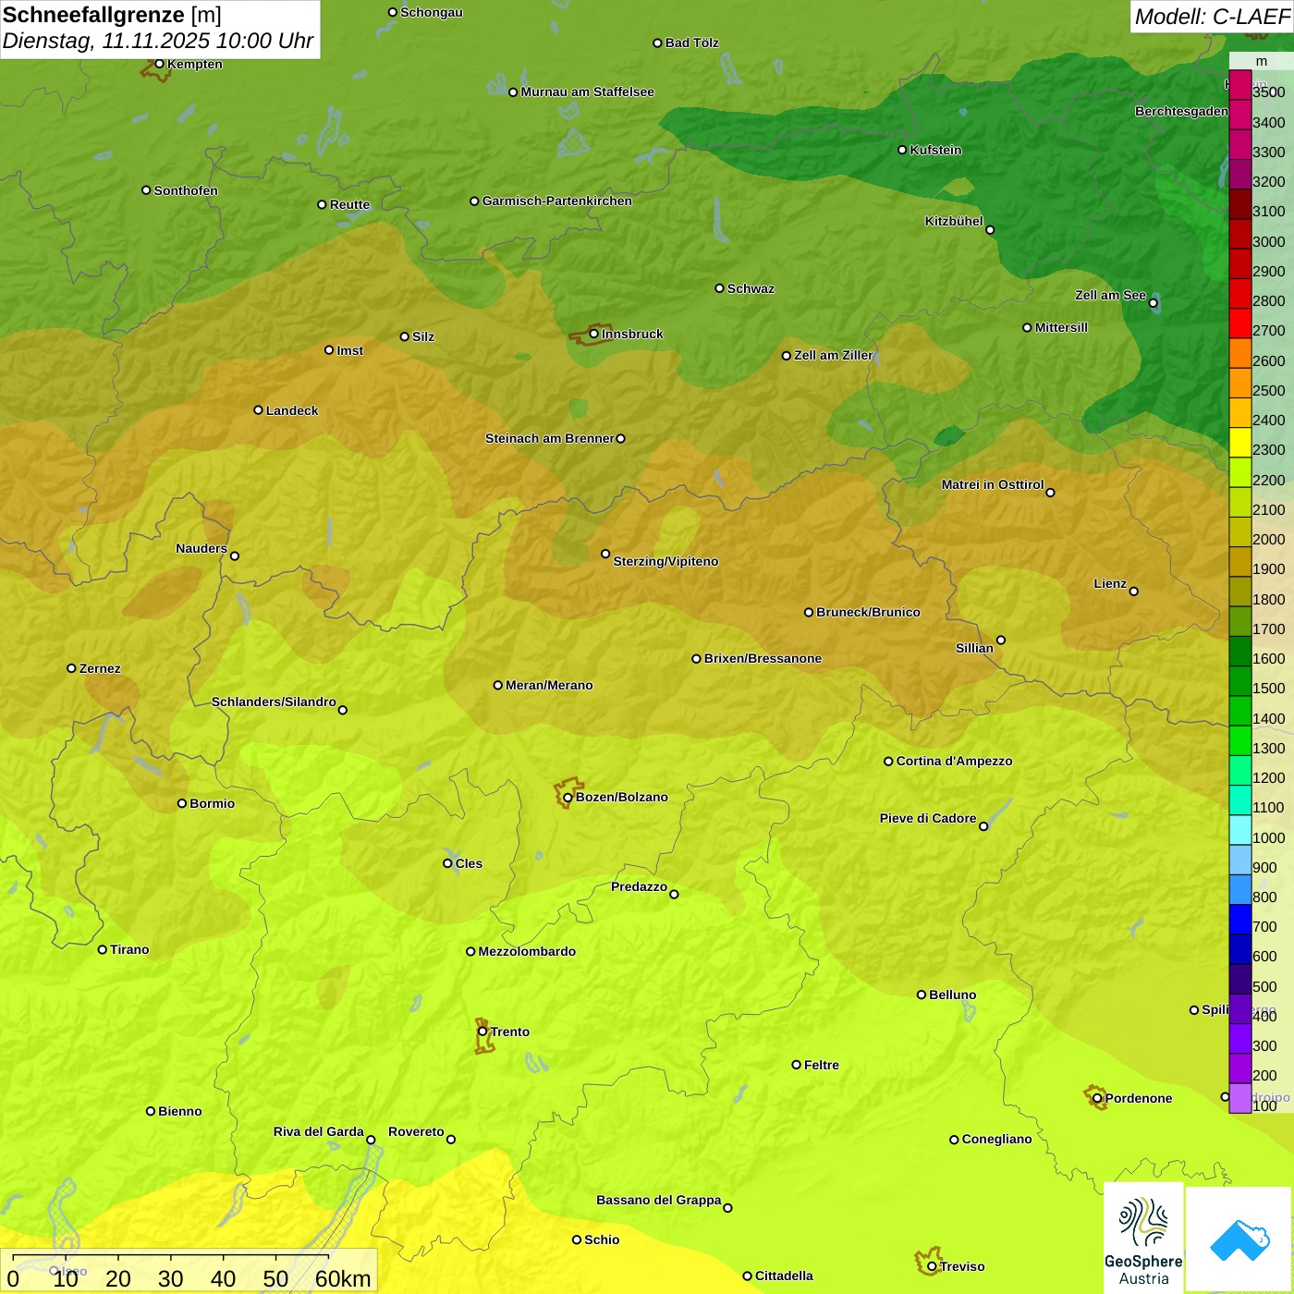
Task: Click the GeoSphere Austria logo
Action: tap(1143, 1239)
